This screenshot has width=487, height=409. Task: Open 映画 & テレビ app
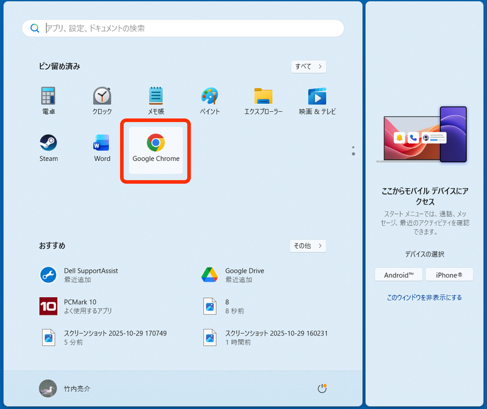click(x=317, y=101)
